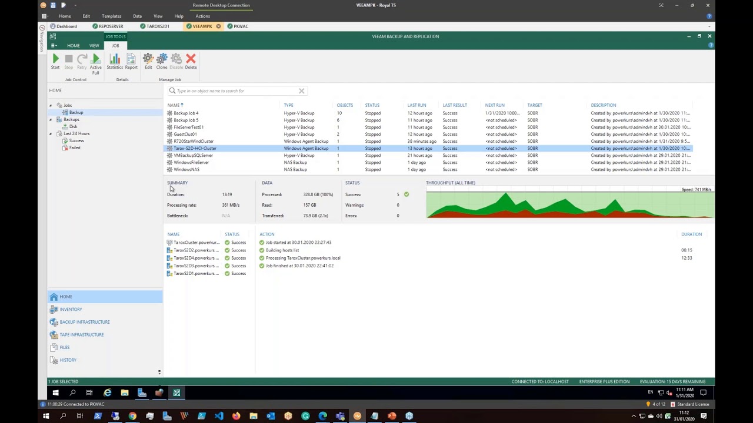Collapse the Last 24 Hours node
The width and height of the screenshot is (753, 423).
tap(51, 133)
